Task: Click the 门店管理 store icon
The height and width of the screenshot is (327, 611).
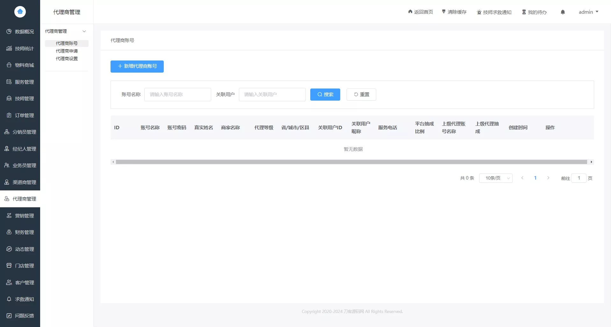Action: pos(9,266)
